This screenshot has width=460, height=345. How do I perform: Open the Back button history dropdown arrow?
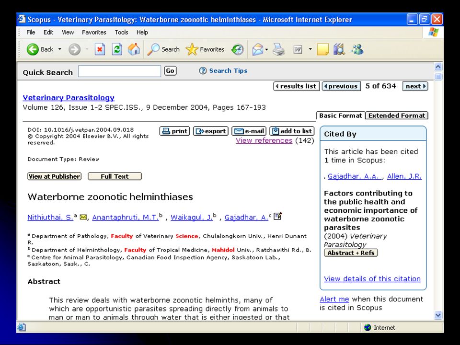tap(60, 49)
